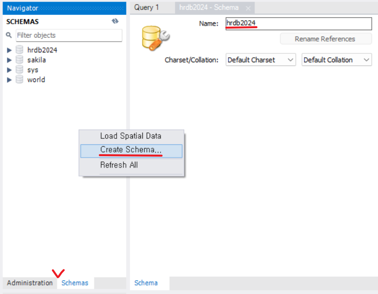This screenshot has height=294, width=378.
Task: Select sakila in the schema tree
Action: 37,60
